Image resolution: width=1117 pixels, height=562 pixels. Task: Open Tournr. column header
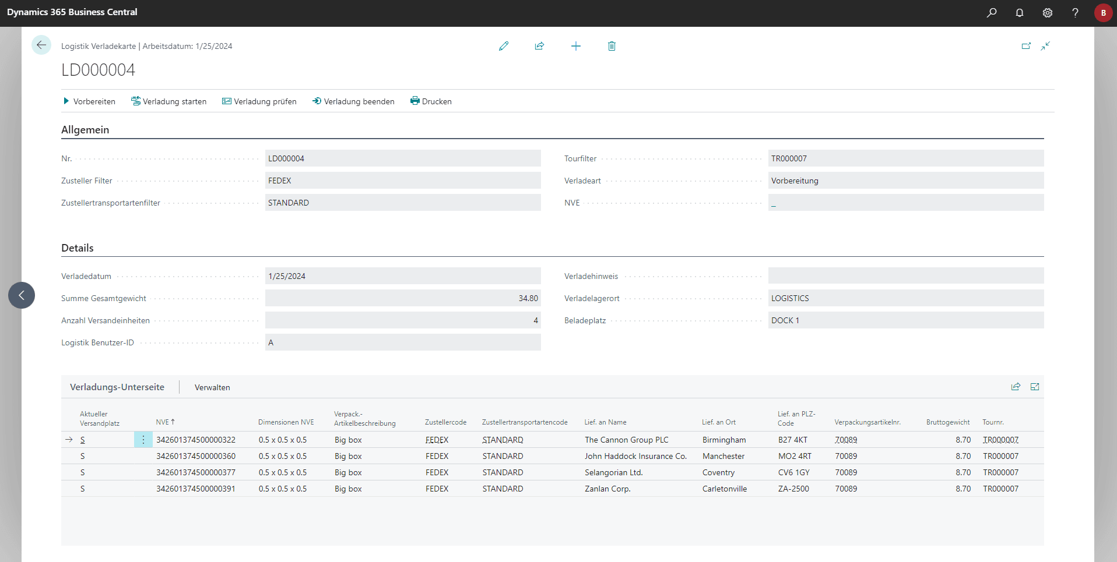(993, 422)
